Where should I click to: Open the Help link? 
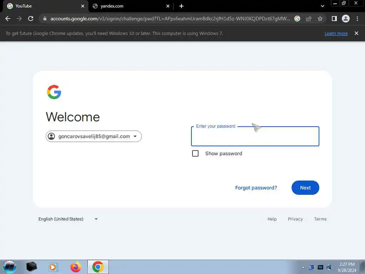point(272,219)
